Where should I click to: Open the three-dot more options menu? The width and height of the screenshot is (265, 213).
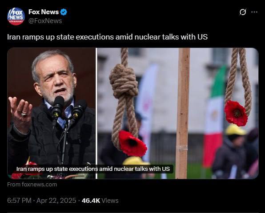[254, 12]
